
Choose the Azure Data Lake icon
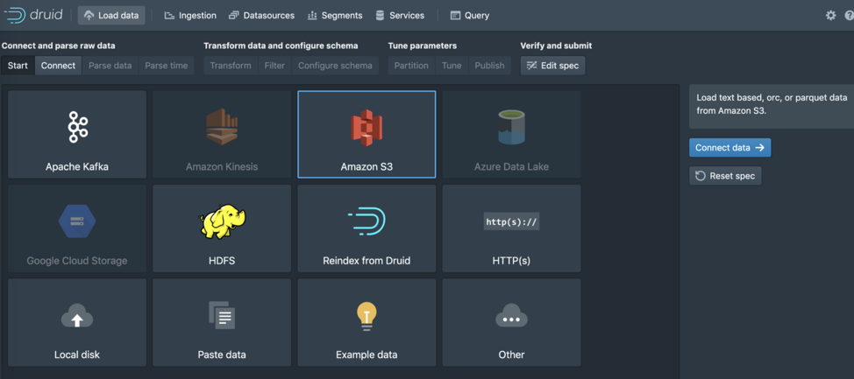[511, 127]
